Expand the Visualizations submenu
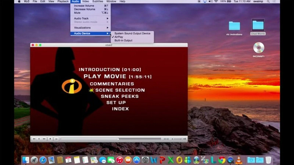 [90, 28]
